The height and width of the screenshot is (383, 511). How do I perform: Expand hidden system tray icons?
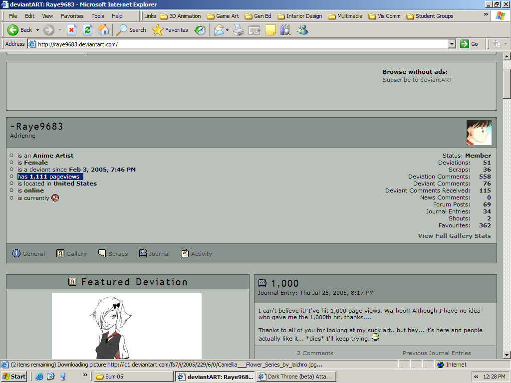pyautogui.click(x=476, y=377)
